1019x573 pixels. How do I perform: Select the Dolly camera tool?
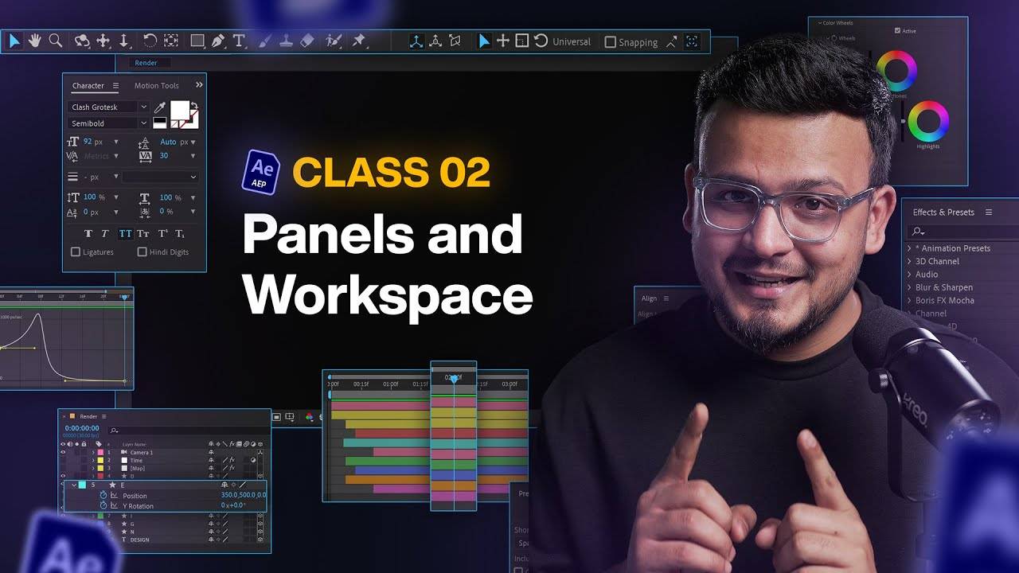click(123, 41)
